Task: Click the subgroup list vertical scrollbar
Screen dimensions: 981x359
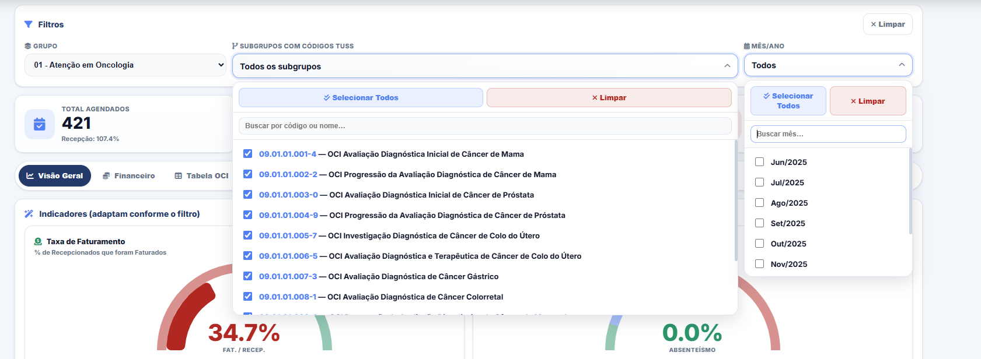Action: click(x=736, y=200)
